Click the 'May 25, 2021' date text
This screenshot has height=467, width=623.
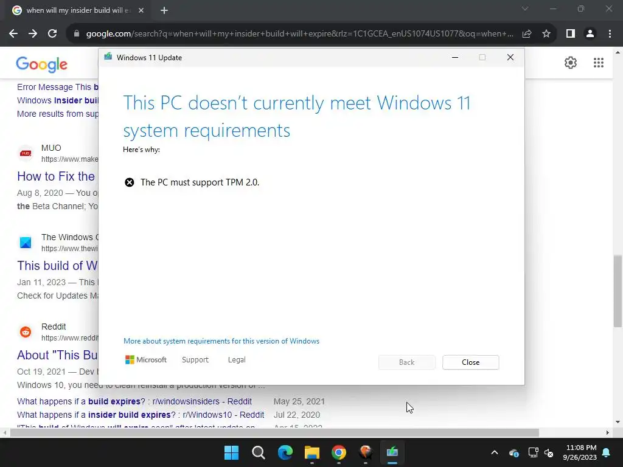click(299, 401)
